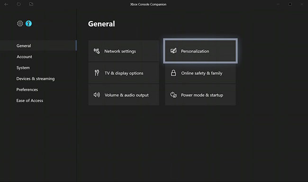This screenshot has height=182, width=308.
Task: Click the TV & display cable icon
Action: [x=97, y=73]
